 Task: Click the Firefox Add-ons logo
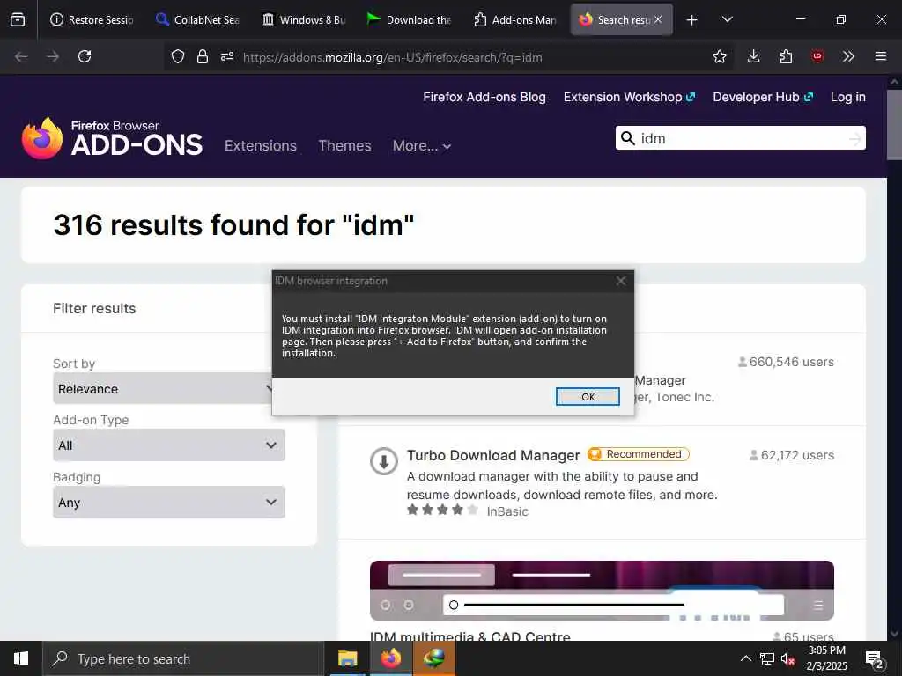pos(112,138)
